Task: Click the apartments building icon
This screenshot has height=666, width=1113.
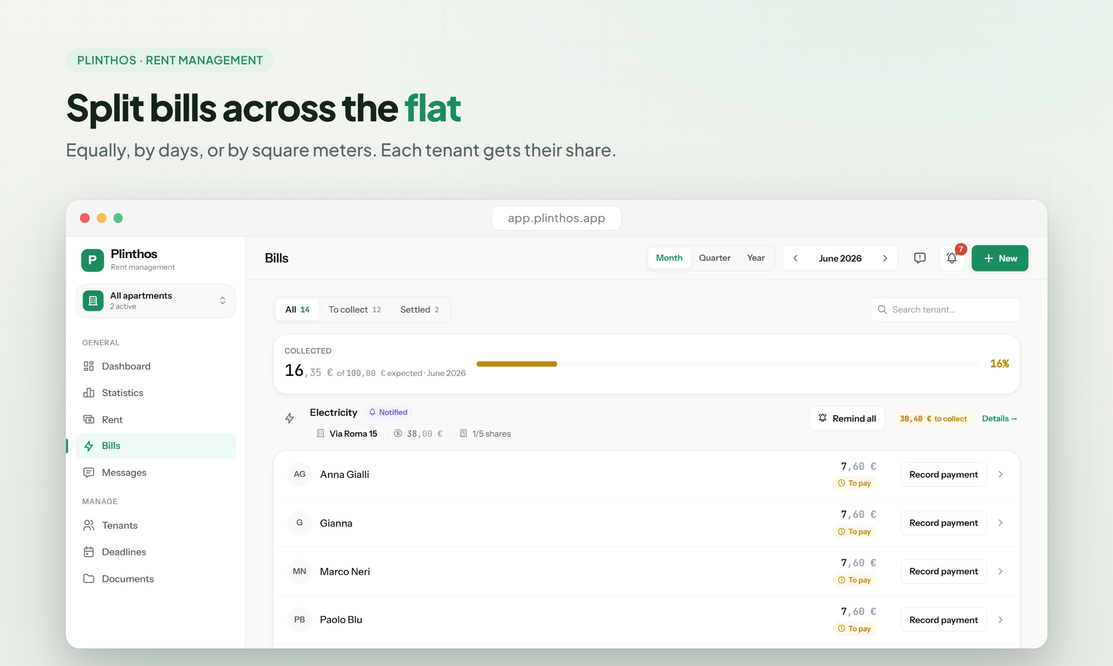Action: click(x=93, y=301)
